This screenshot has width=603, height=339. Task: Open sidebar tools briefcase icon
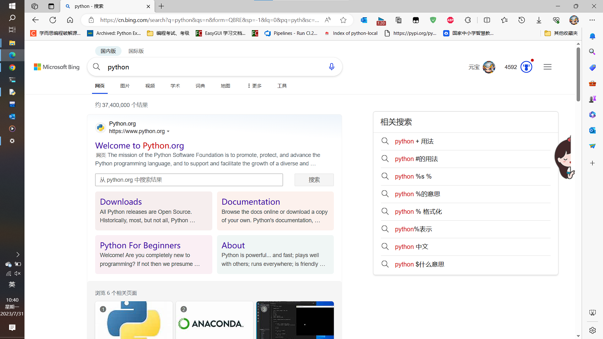(x=592, y=83)
